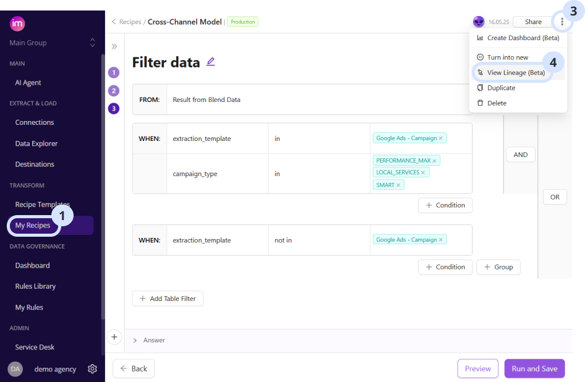The width and height of the screenshot is (585, 382).
Task: Open Data Explorer from the sidebar
Action: click(x=36, y=143)
